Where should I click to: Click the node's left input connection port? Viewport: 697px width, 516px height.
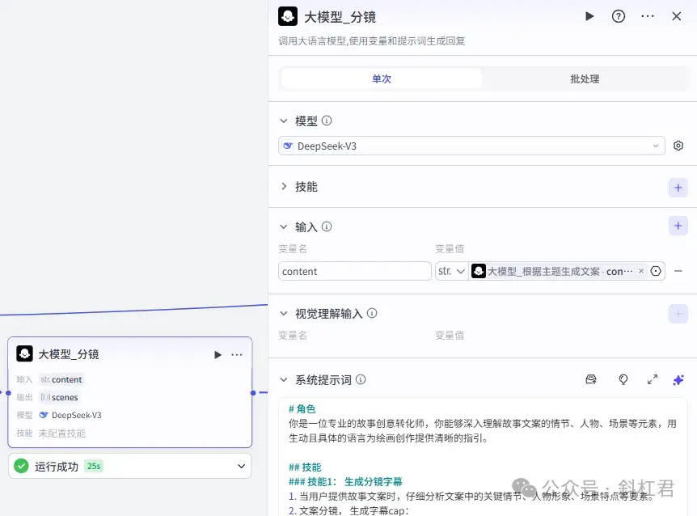8,393
